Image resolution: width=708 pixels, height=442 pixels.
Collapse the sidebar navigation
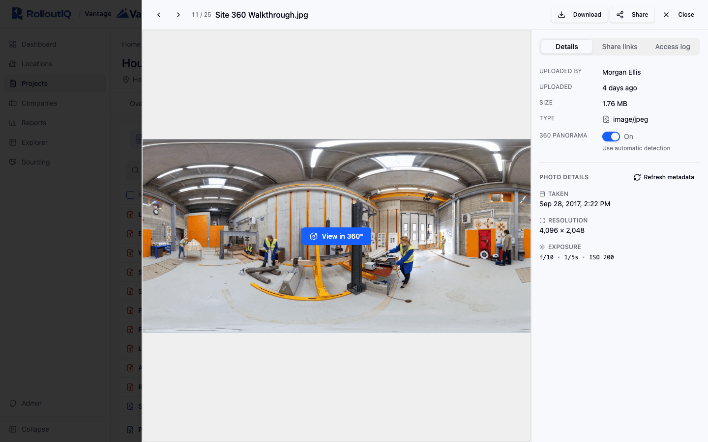point(55,429)
